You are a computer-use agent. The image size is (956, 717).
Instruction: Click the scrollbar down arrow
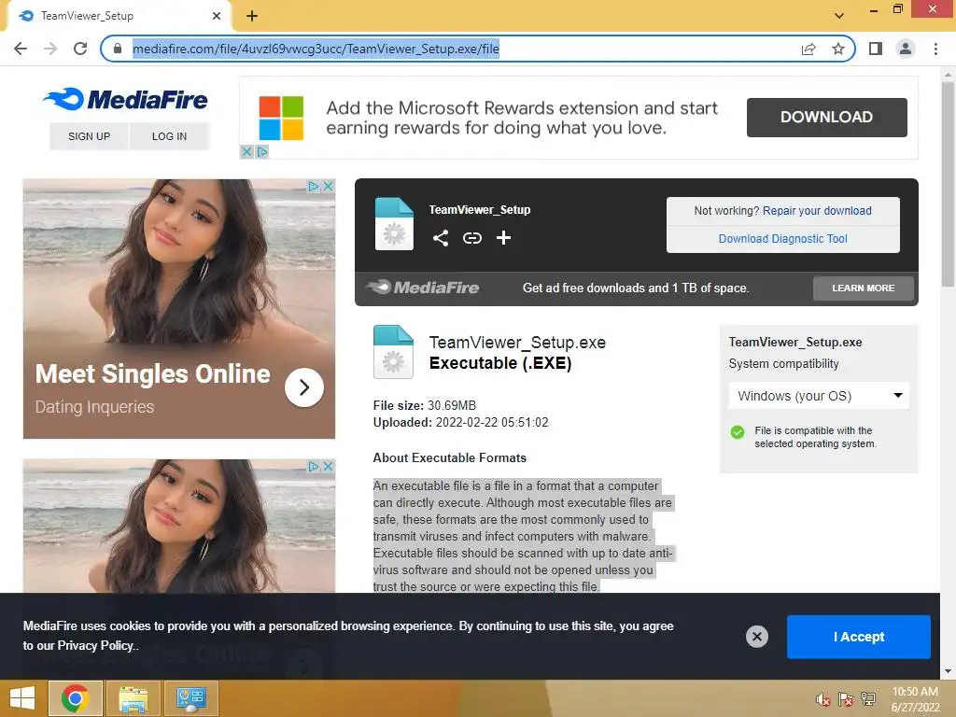948,672
